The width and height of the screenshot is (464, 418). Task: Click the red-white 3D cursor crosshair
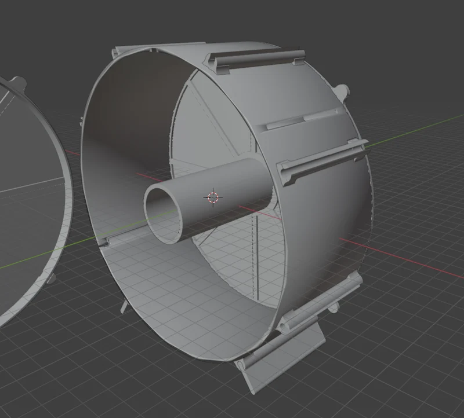pyautogui.click(x=213, y=197)
